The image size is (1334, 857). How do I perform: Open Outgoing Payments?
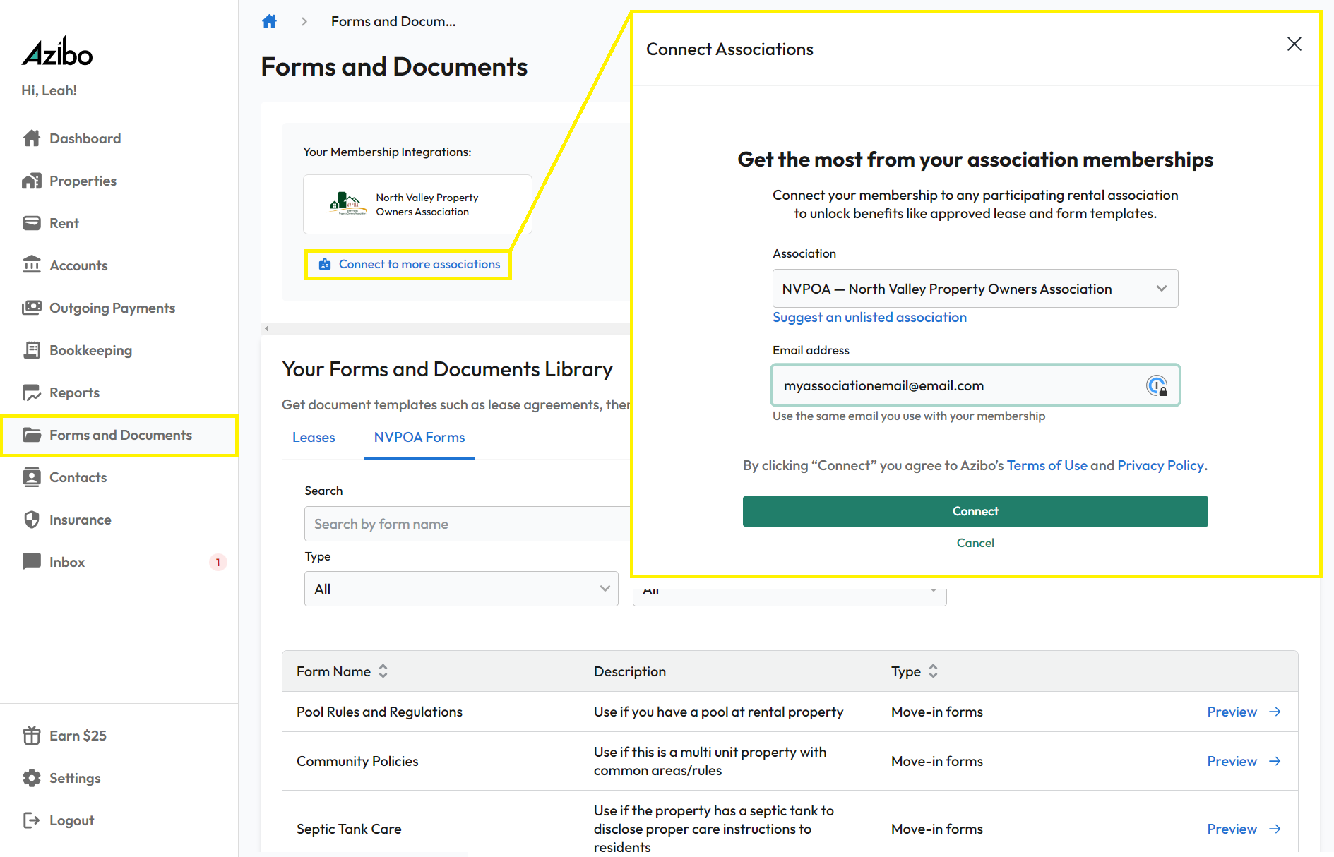112,308
